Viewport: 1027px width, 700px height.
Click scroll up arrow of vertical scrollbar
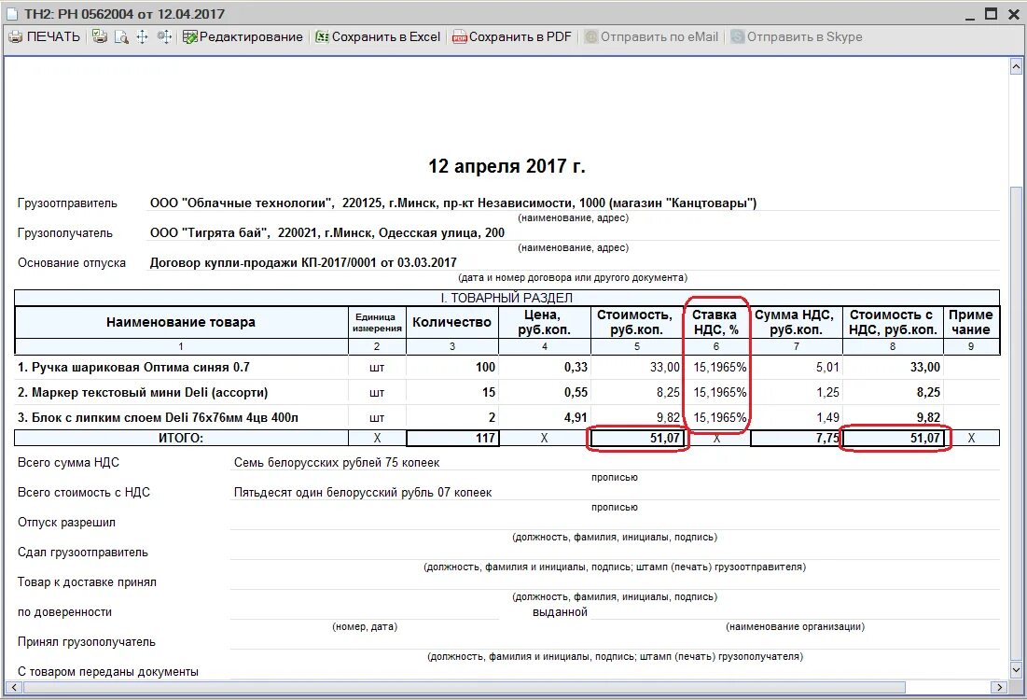coord(1016,67)
